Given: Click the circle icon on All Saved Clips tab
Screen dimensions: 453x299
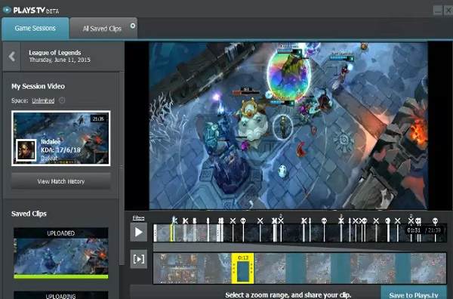Looking at the screenshot, I should tap(133, 26).
